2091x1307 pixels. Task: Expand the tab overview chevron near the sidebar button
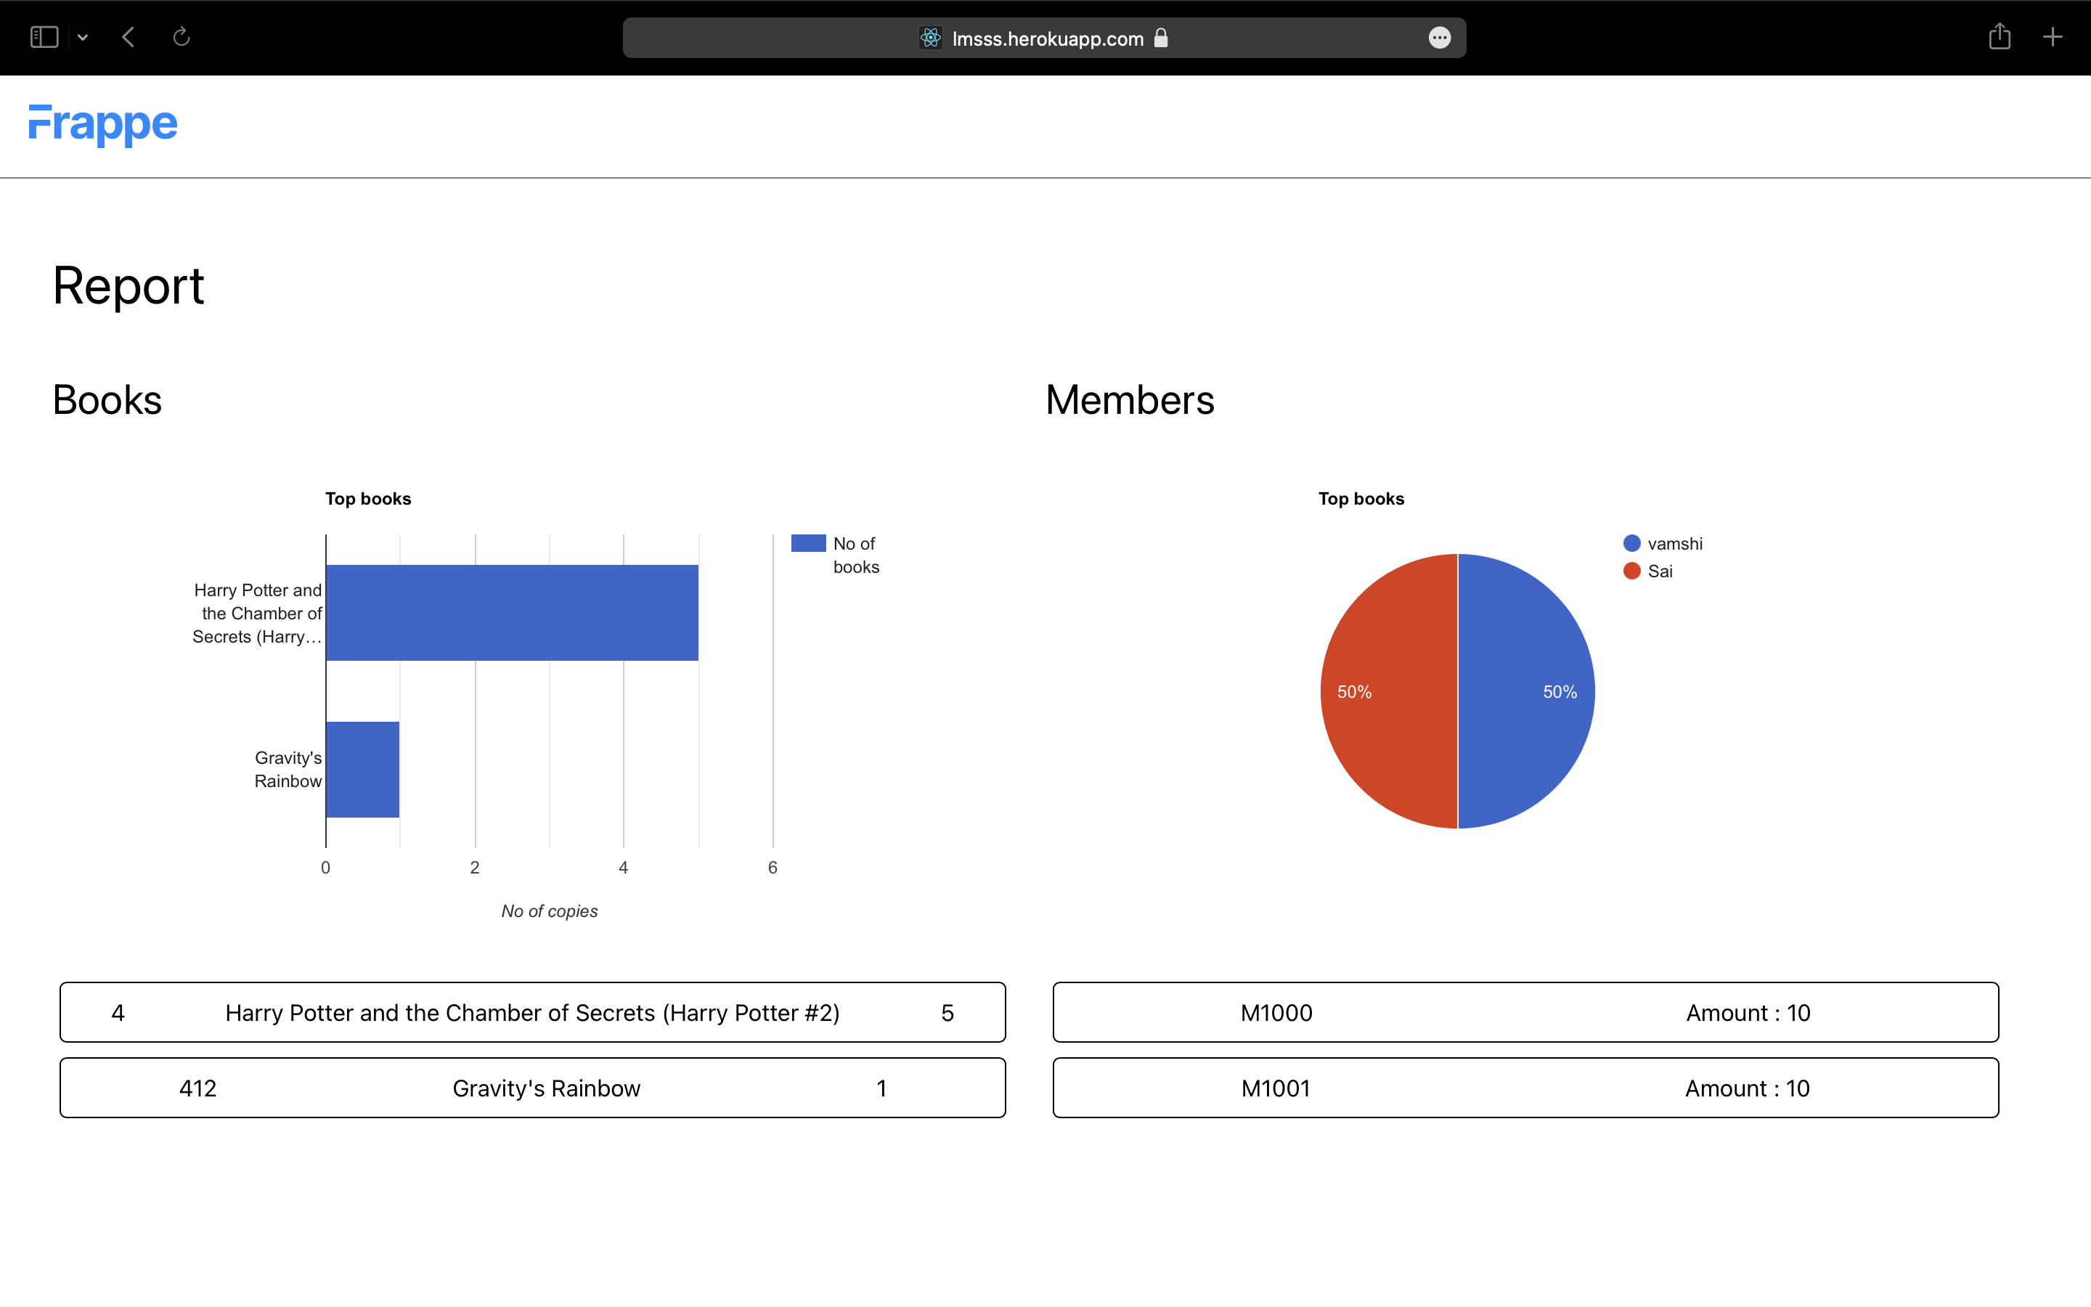83,36
